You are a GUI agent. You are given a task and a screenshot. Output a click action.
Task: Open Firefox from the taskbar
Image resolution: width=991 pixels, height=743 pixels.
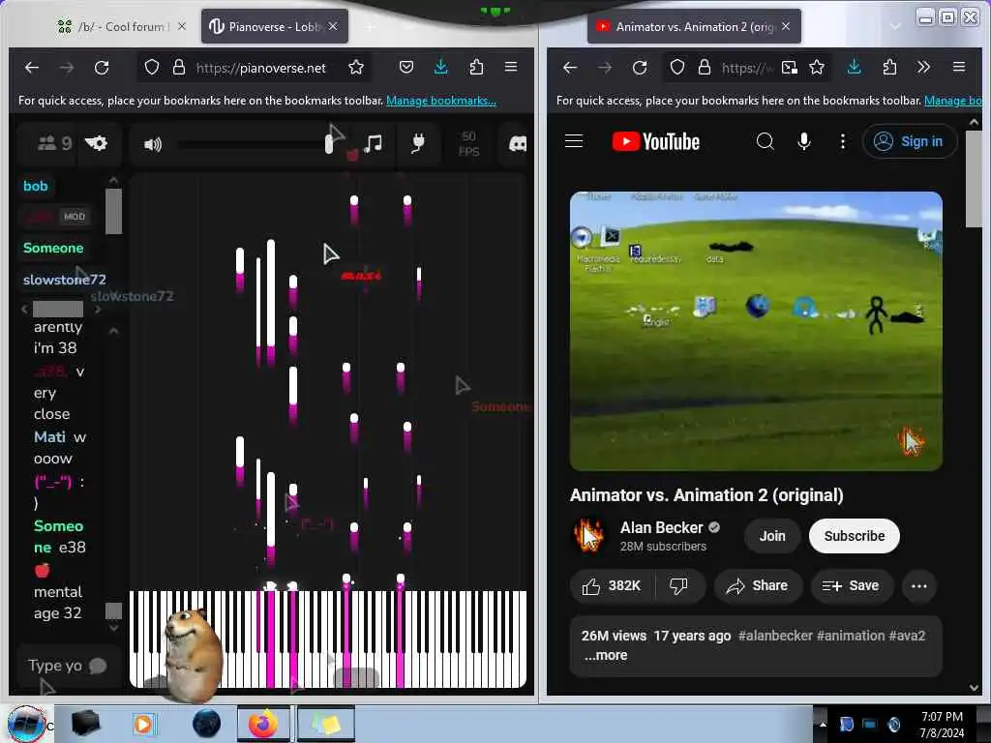[x=263, y=724]
